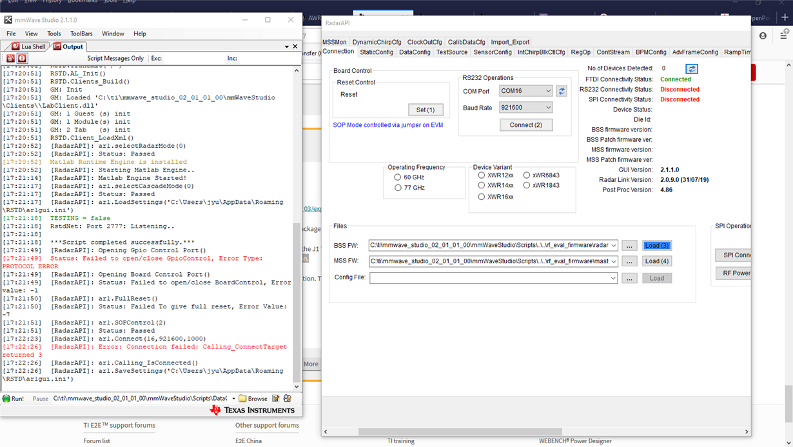Click the Lua Shell tab icon
The height and width of the screenshot is (447, 793).
[15, 46]
